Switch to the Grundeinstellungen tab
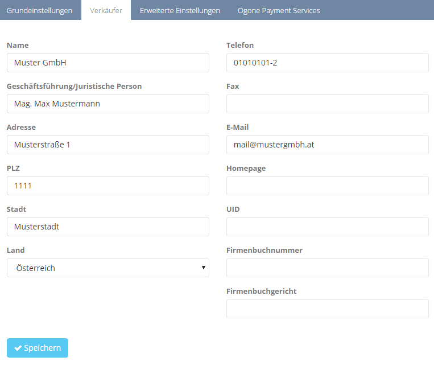The width and height of the screenshot is (434, 365). (x=40, y=10)
